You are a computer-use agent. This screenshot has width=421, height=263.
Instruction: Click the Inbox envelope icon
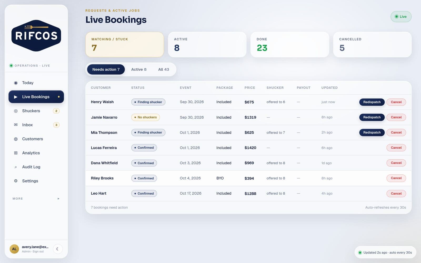click(x=16, y=125)
